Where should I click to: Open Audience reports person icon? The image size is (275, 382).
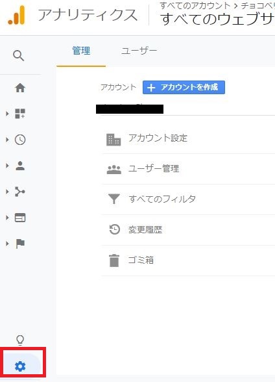click(x=20, y=166)
